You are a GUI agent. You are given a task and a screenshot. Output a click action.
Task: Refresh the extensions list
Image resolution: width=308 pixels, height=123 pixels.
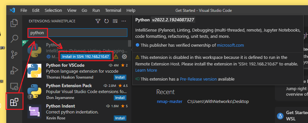coord(107,21)
